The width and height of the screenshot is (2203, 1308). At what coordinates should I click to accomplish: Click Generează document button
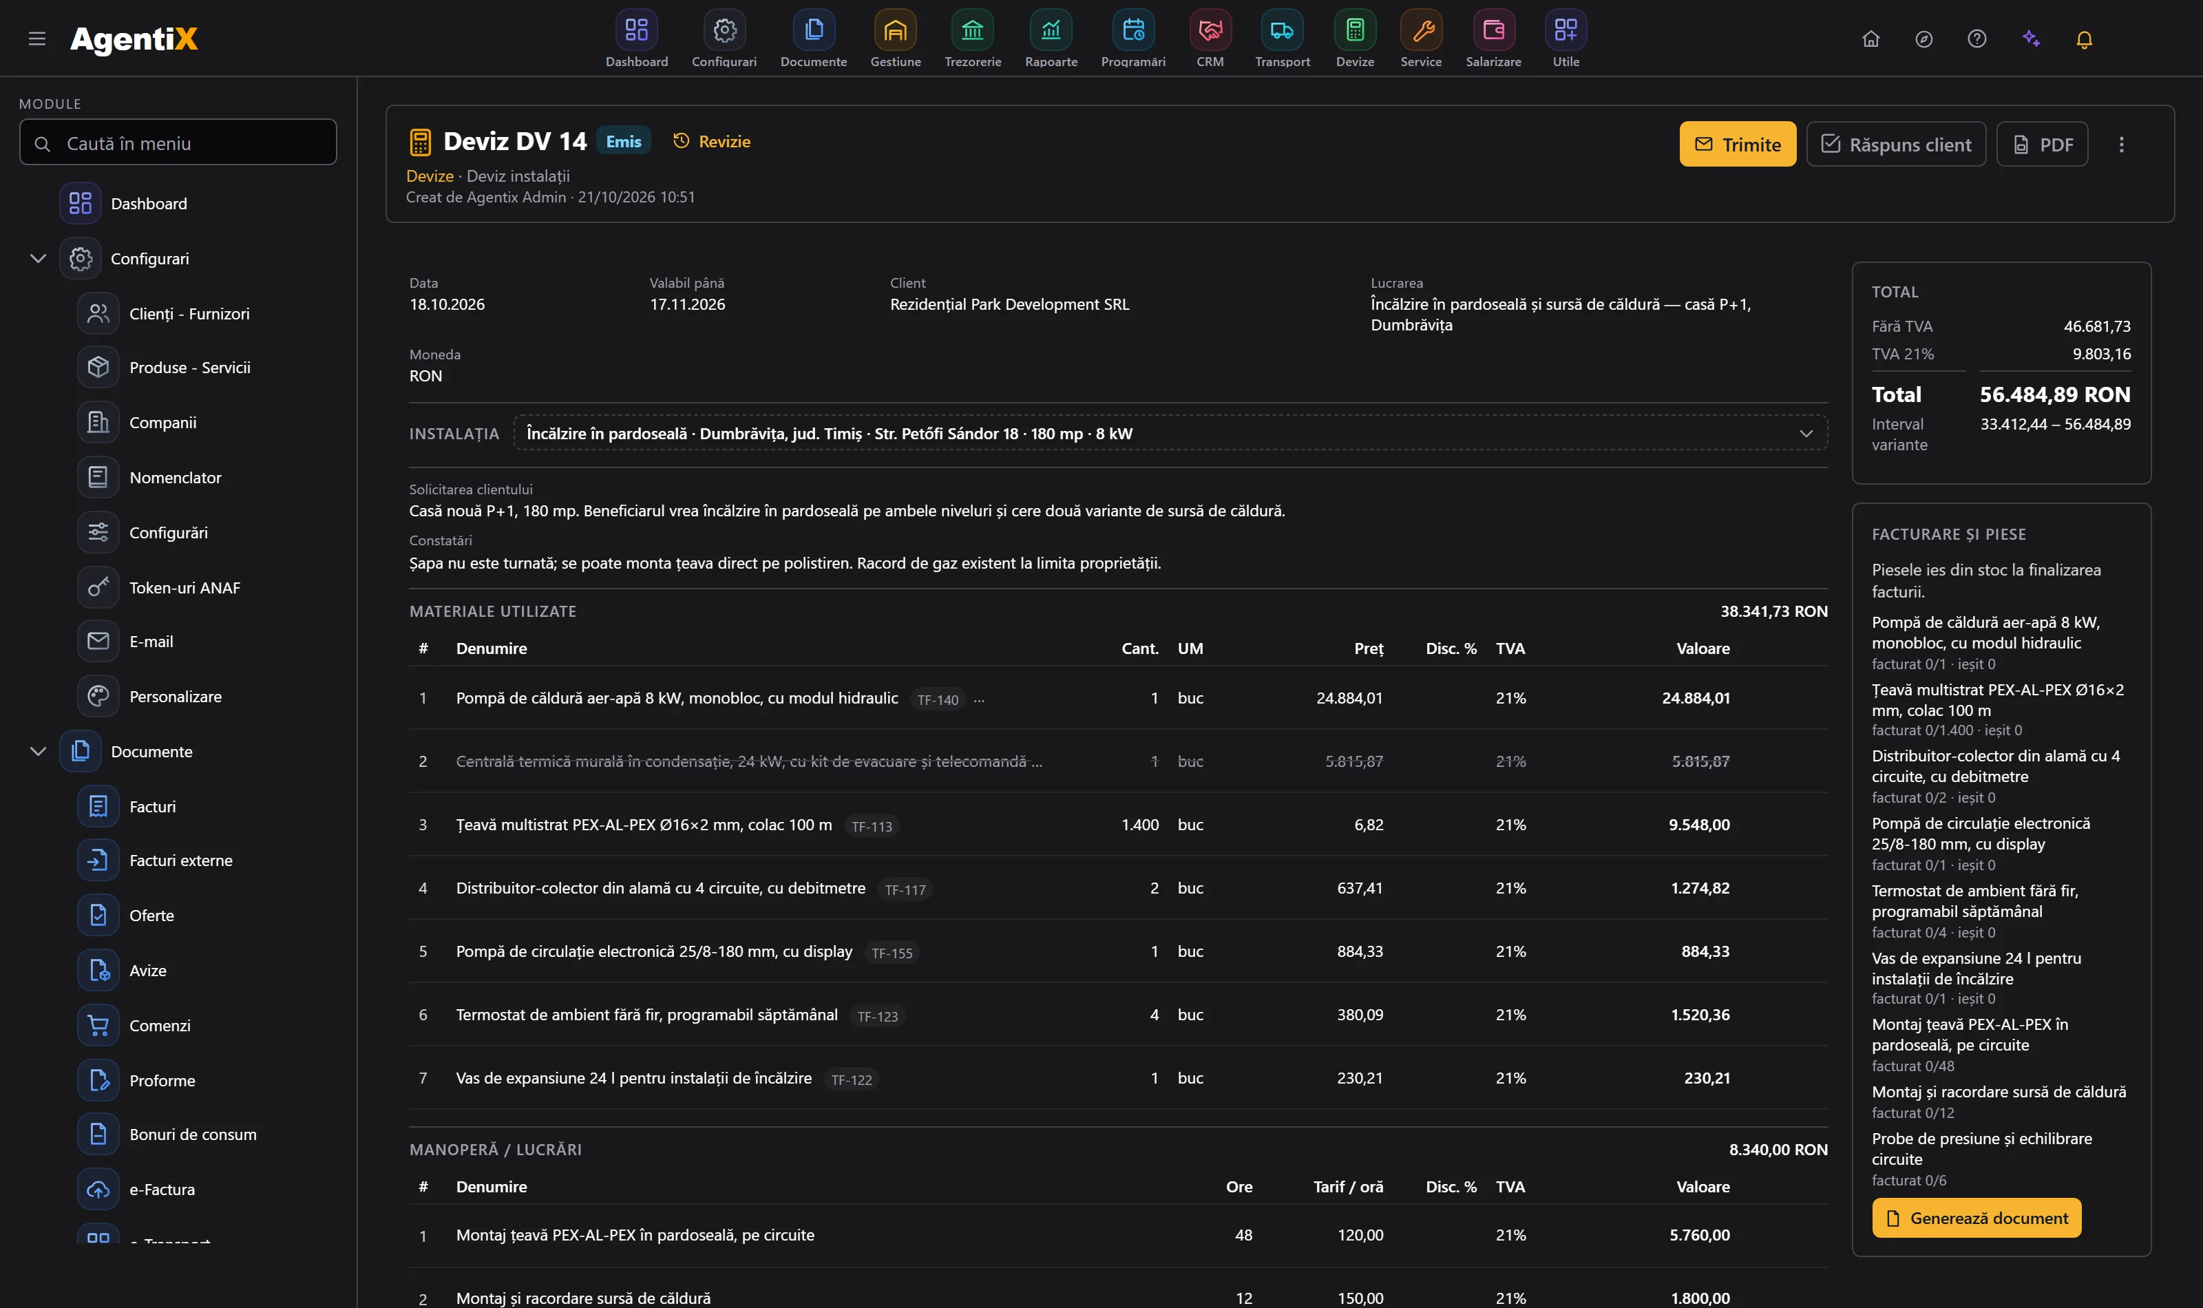click(x=1977, y=1218)
